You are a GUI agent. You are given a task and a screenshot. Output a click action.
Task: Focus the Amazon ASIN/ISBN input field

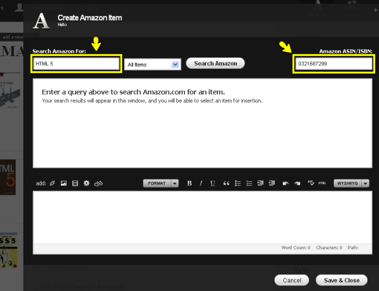[x=333, y=64]
